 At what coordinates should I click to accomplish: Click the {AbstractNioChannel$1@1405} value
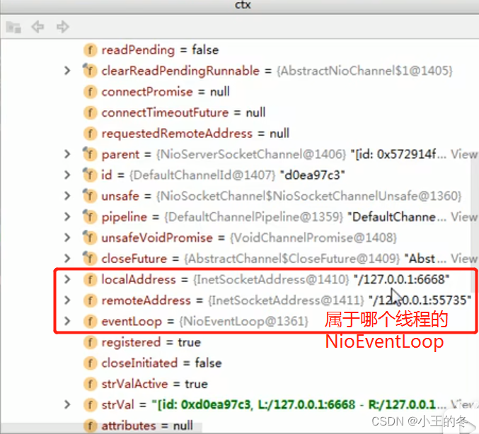[364, 71]
